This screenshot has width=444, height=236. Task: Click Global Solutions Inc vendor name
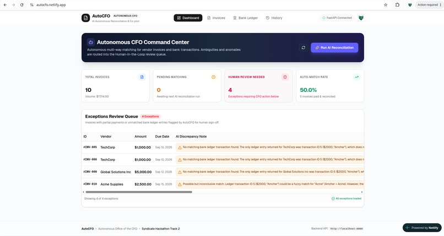116,172
